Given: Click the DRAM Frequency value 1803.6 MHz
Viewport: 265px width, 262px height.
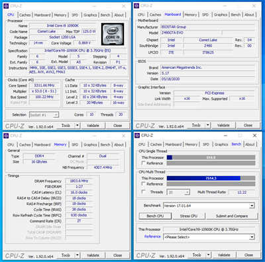Looking at the screenshot, I should point(79,181).
